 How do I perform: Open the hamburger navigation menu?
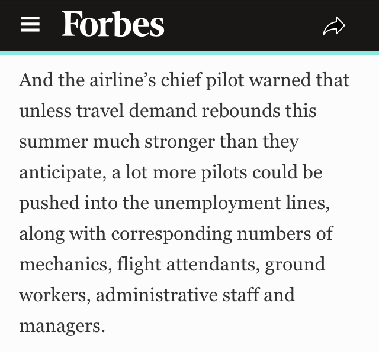pos(30,24)
